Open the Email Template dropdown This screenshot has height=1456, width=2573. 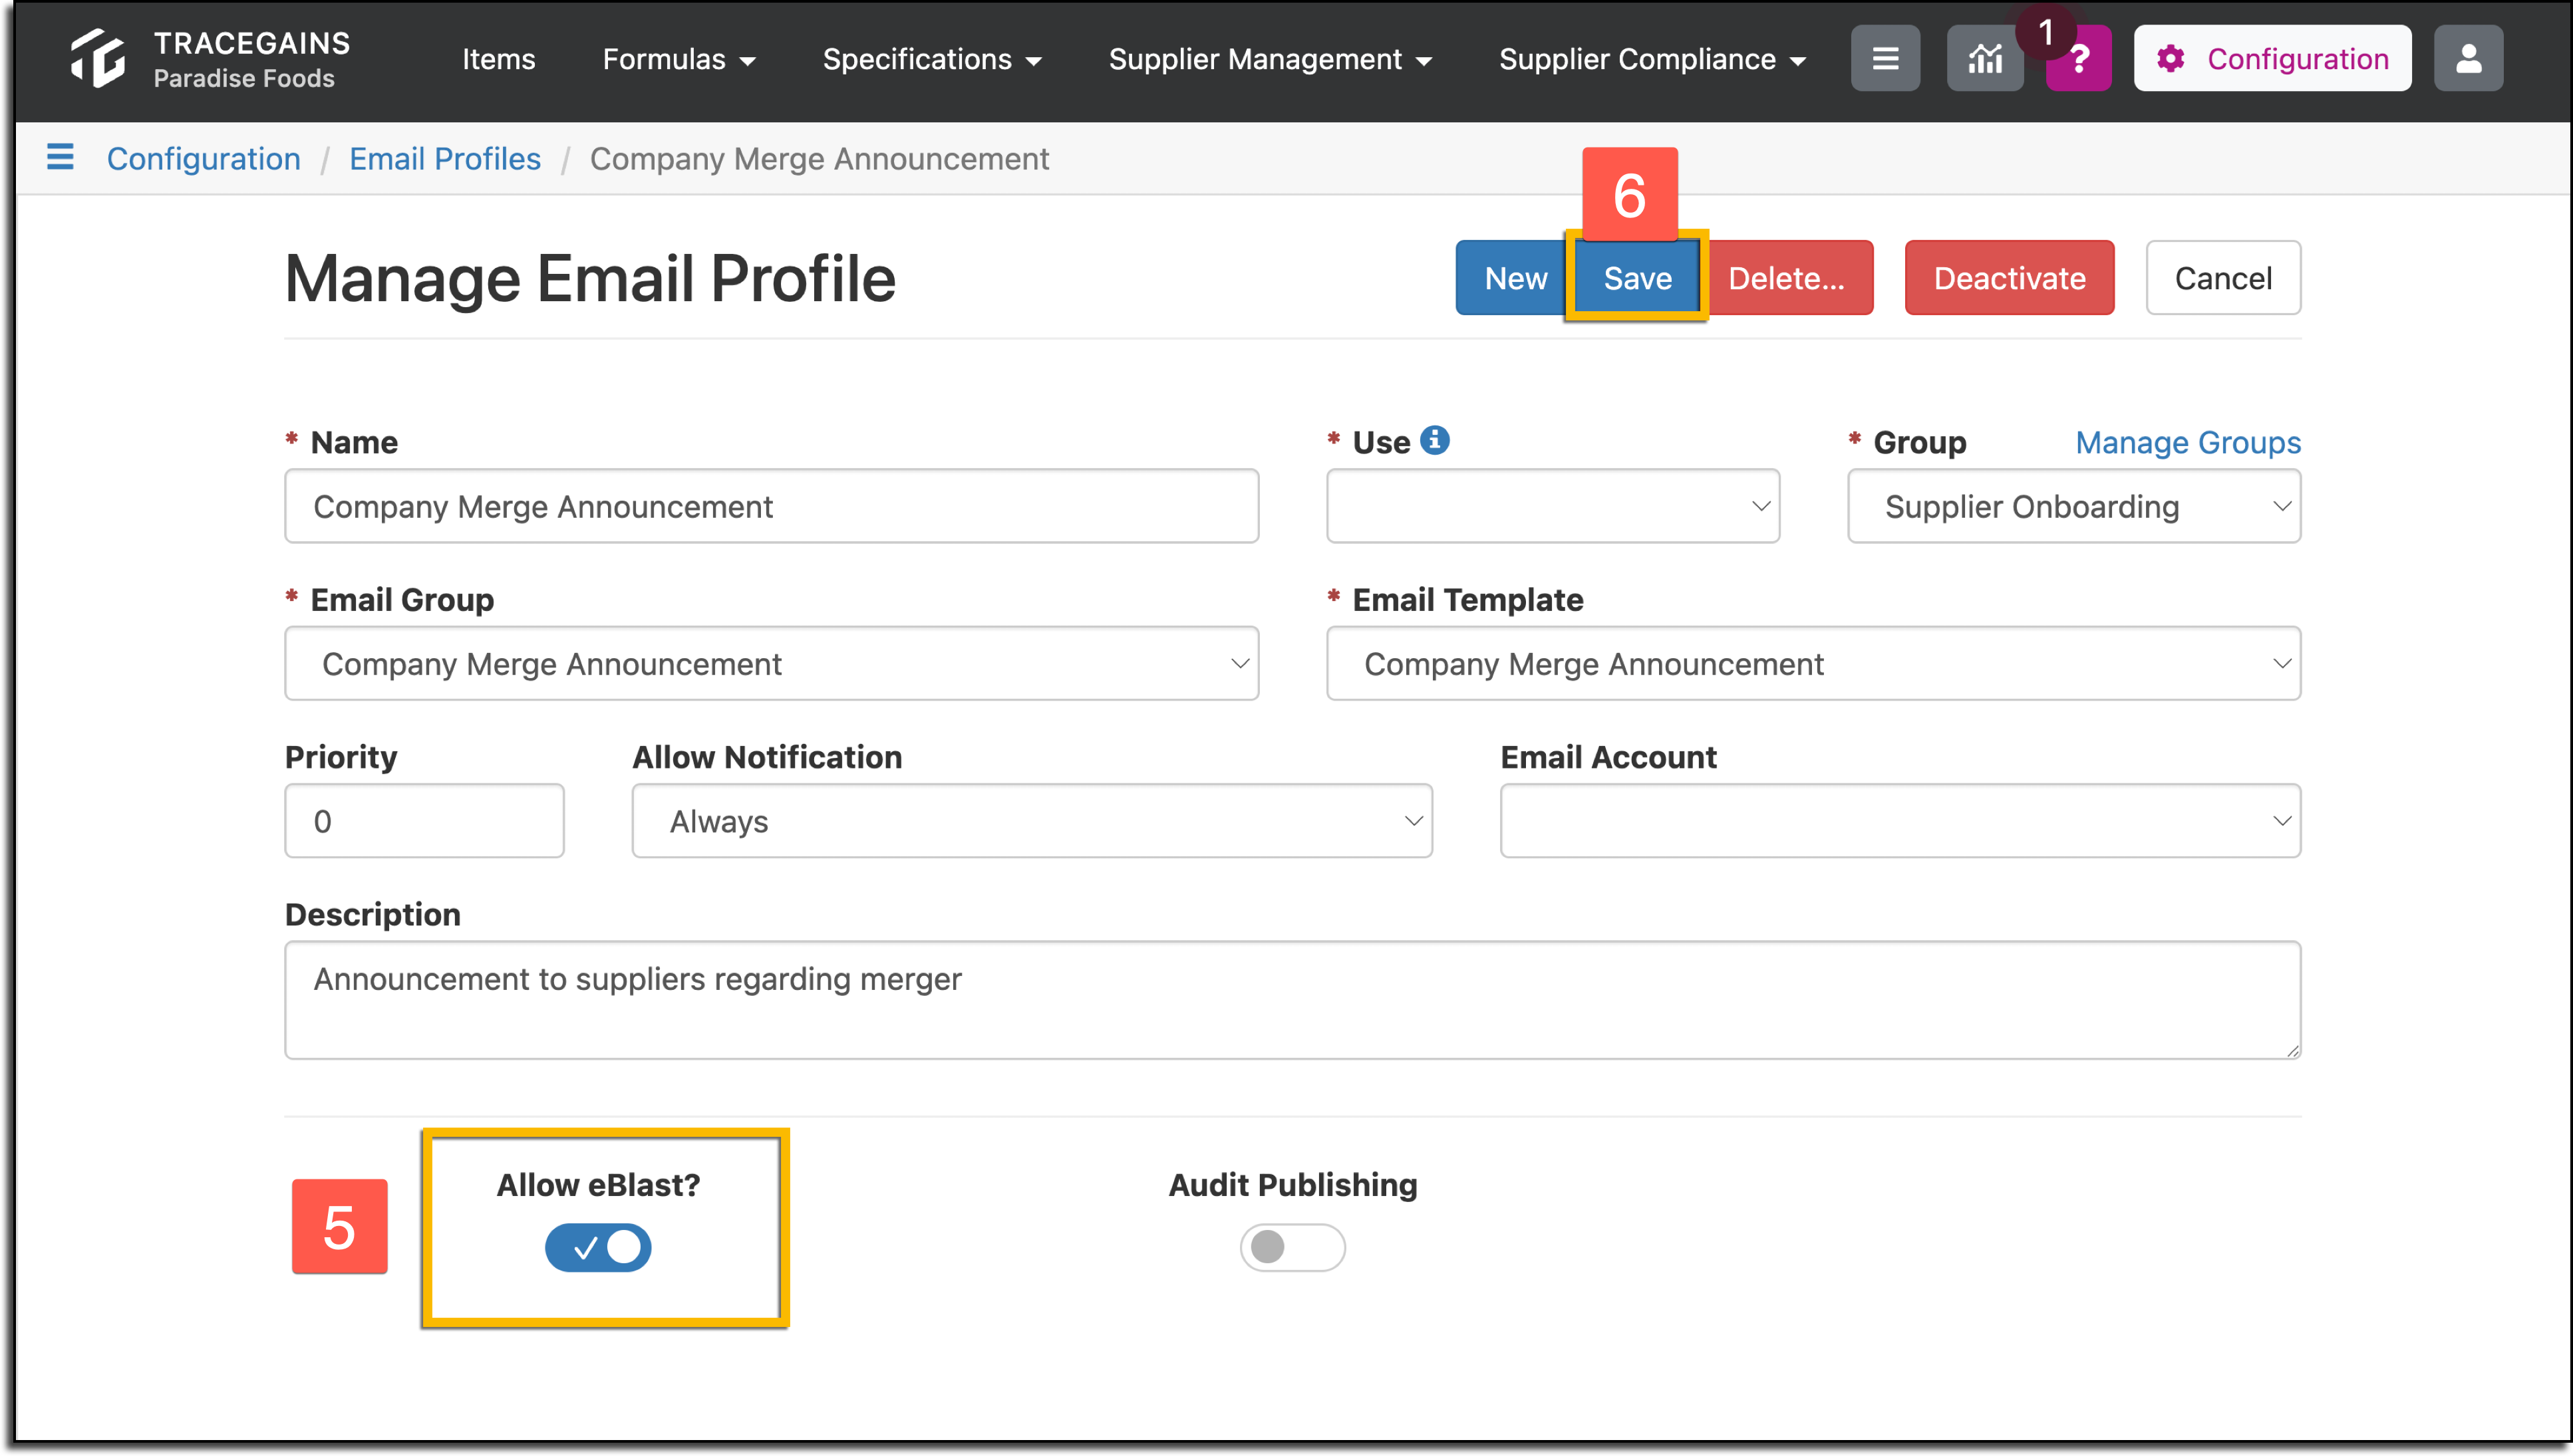click(1813, 664)
